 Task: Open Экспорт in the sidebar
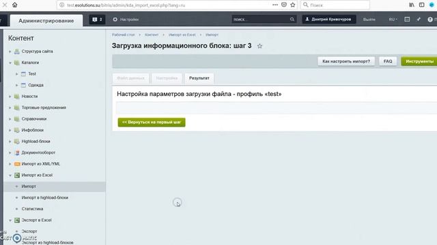(x=29, y=231)
